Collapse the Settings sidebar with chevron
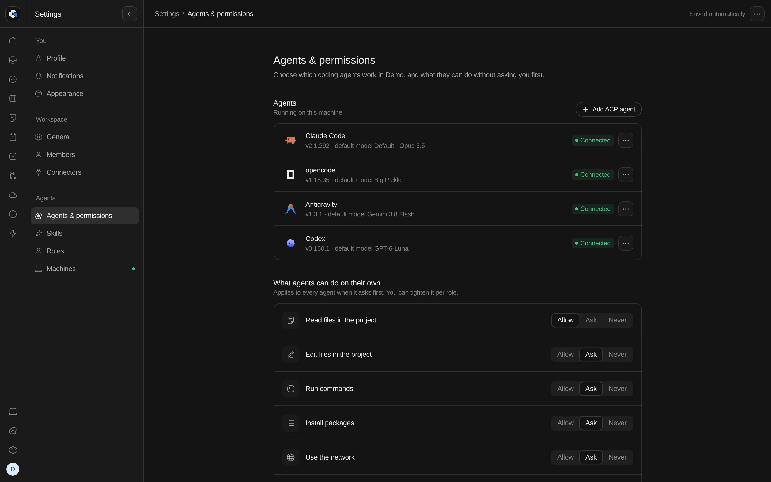Image resolution: width=771 pixels, height=482 pixels. [x=129, y=14]
